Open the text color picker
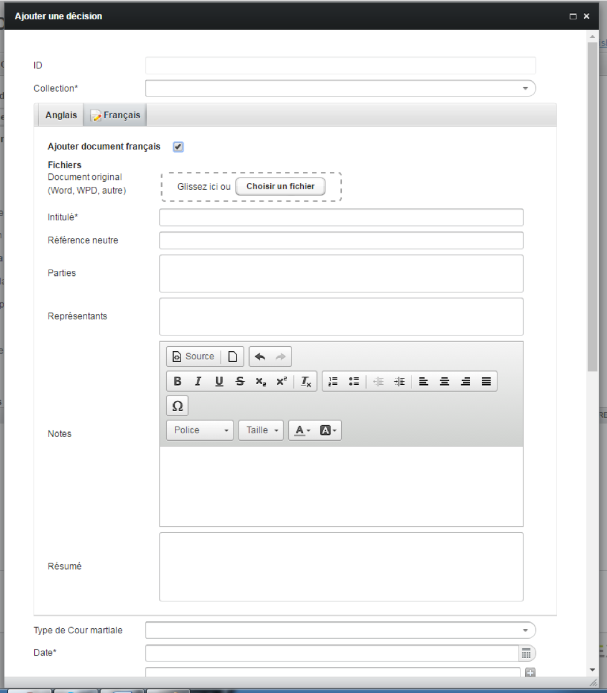 (303, 430)
